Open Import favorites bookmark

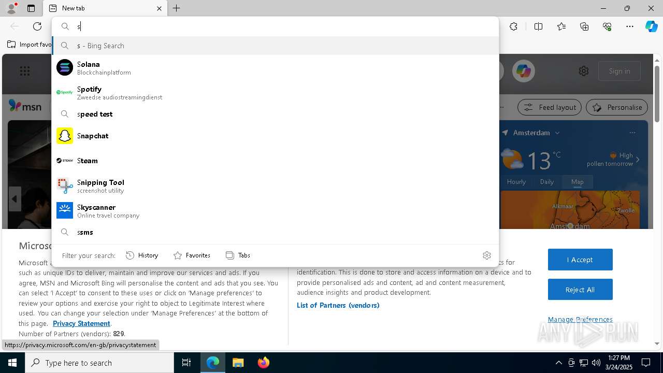coord(30,45)
